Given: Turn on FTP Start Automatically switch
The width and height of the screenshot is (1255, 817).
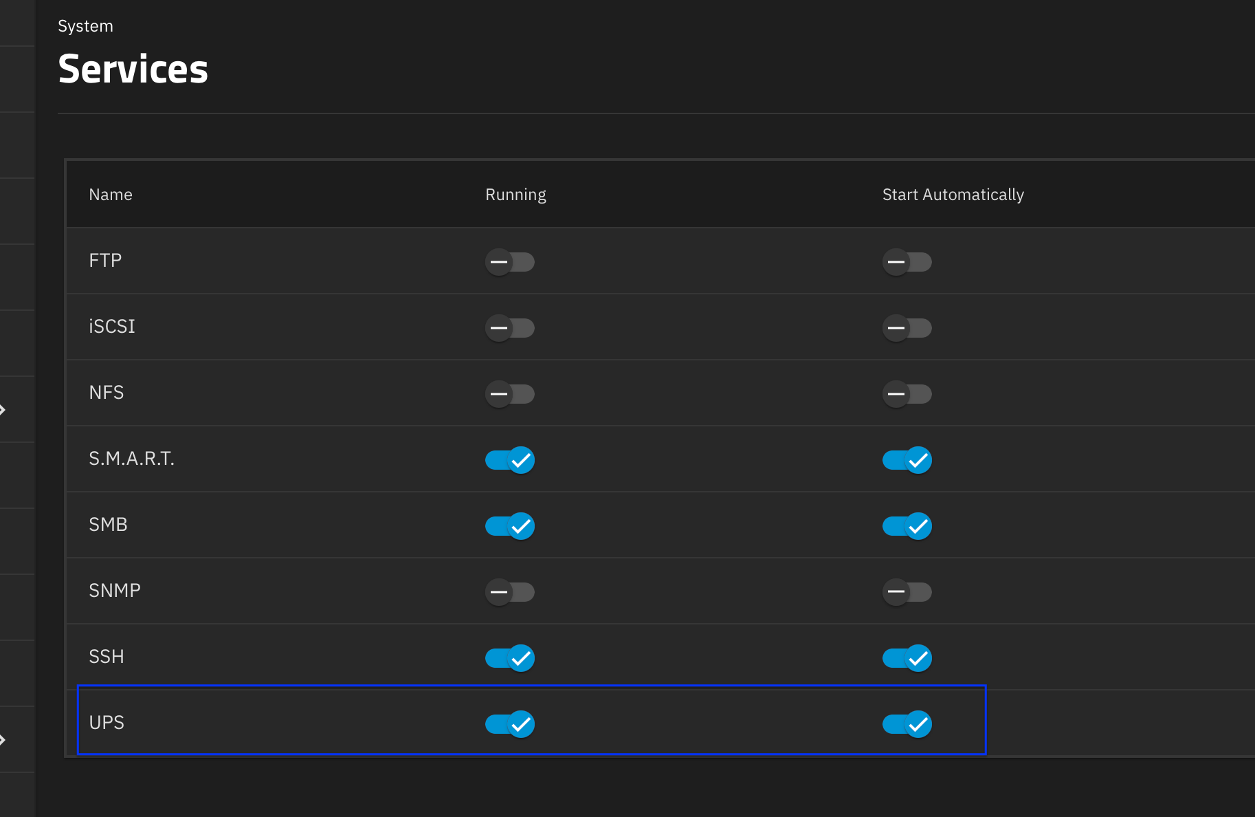Looking at the screenshot, I should (x=907, y=262).
